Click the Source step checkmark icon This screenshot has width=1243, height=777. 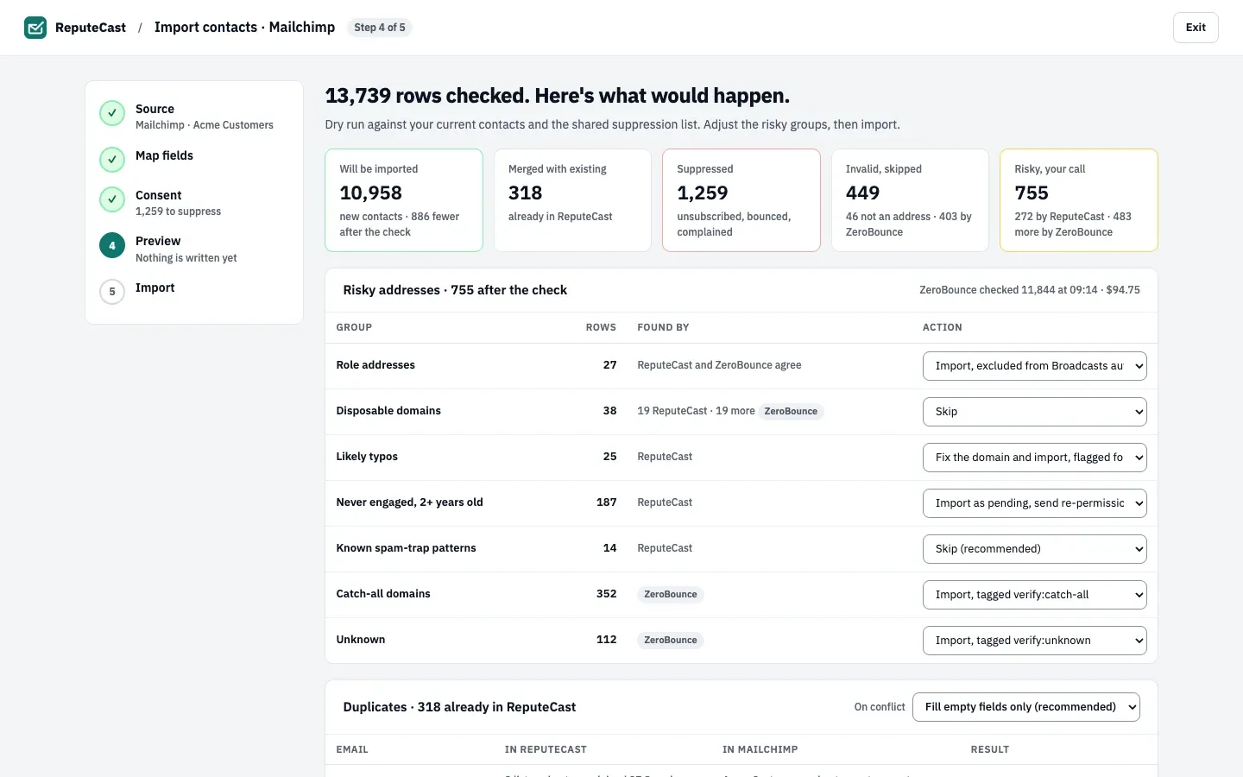[x=112, y=113]
